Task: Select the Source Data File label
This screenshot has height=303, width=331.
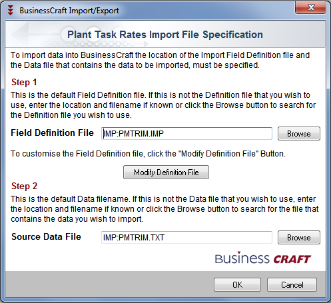Action: coord(46,236)
